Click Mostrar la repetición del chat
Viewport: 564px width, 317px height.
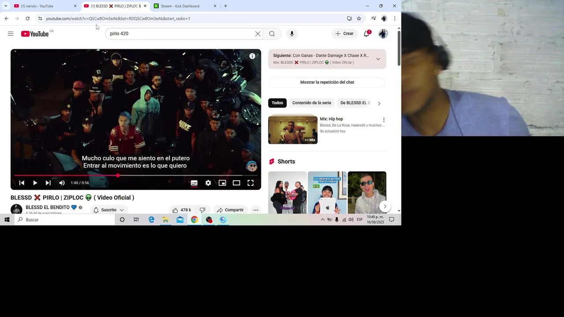click(327, 82)
